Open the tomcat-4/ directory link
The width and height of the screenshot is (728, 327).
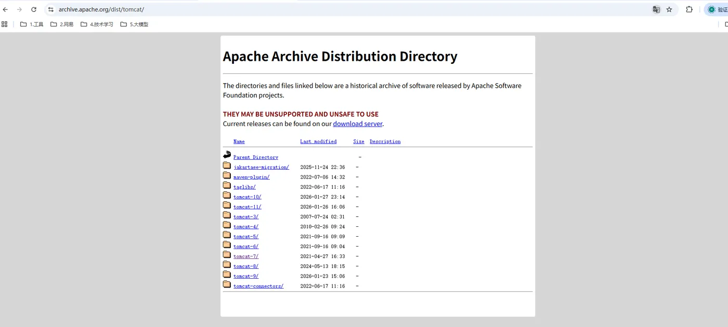[x=246, y=226]
